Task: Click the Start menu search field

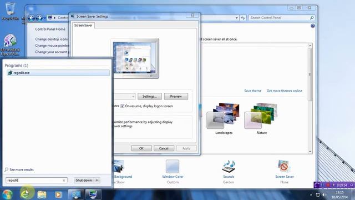Action: [34, 180]
